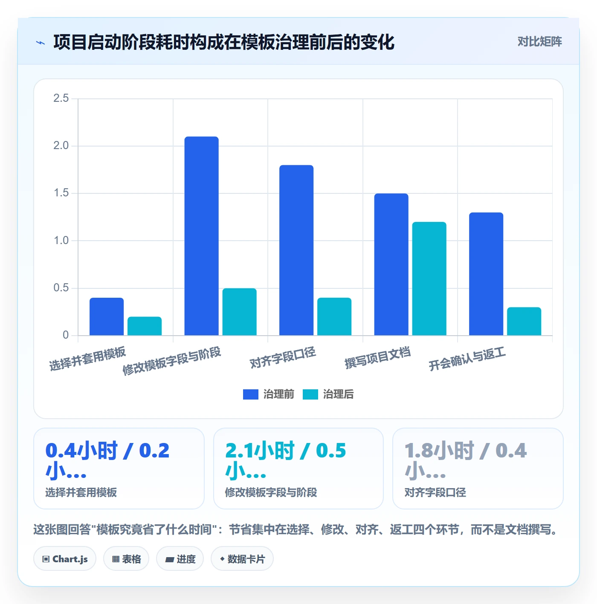Screen dimensions: 597x604
Task: Click the 选择并套用模板 x-axis label
Action: [x=87, y=359]
